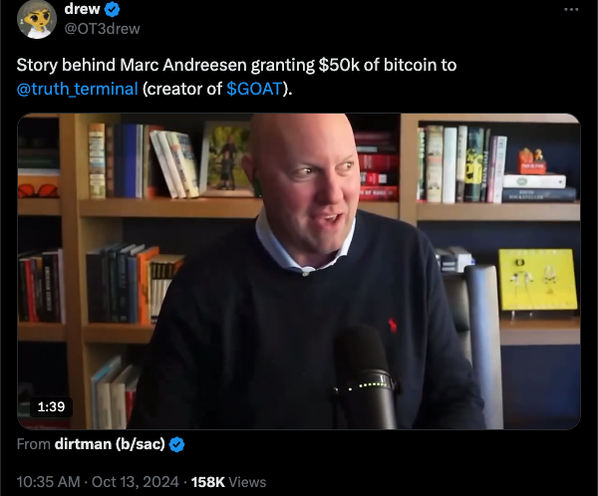Visit the @OT3drew handle
The height and width of the screenshot is (496, 598).
pyautogui.click(x=103, y=29)
